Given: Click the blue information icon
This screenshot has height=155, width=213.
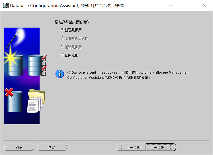Looking at the screenshot, I should point(60,74).
